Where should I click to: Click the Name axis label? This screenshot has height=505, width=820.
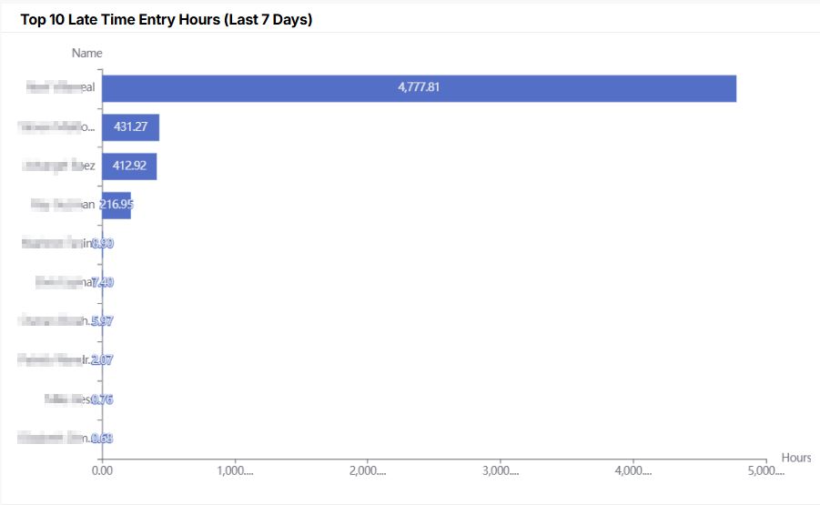[x=86, y=53]
